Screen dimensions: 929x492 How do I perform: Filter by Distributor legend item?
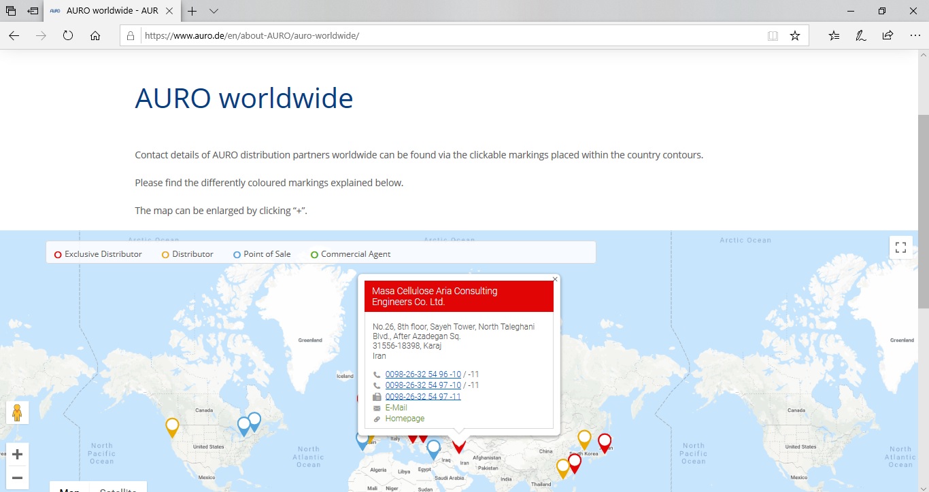pos(188,254)
